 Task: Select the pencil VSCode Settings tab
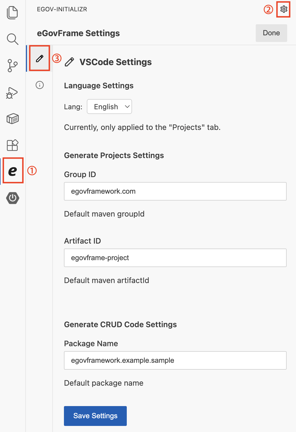click(x=40, y=58)
